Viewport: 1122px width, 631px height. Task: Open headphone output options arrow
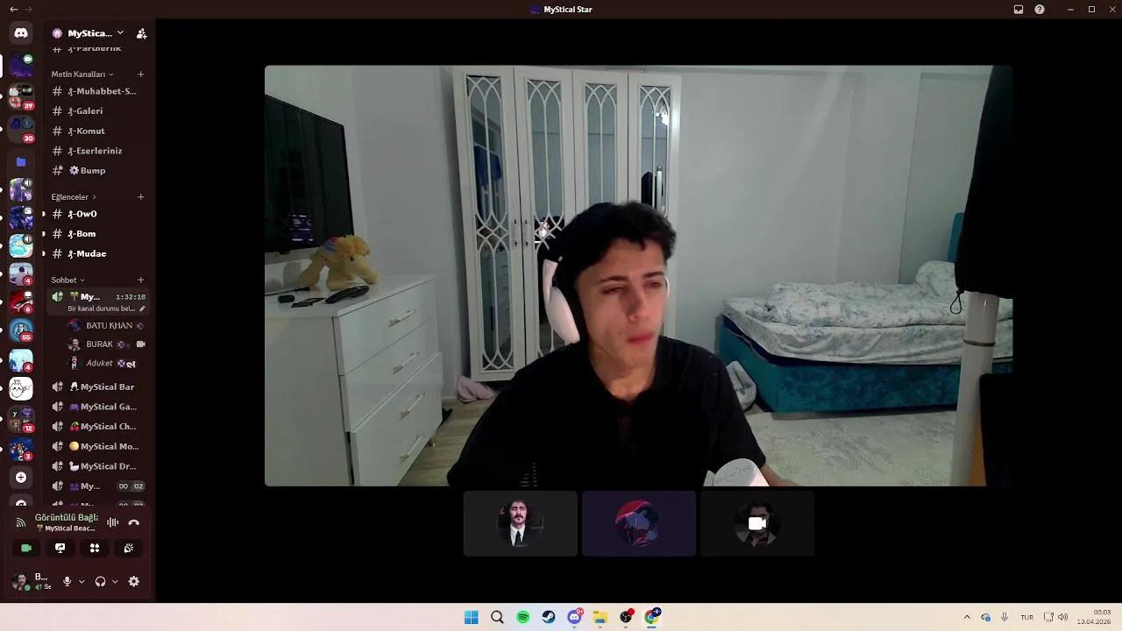(x=115, y=581)
